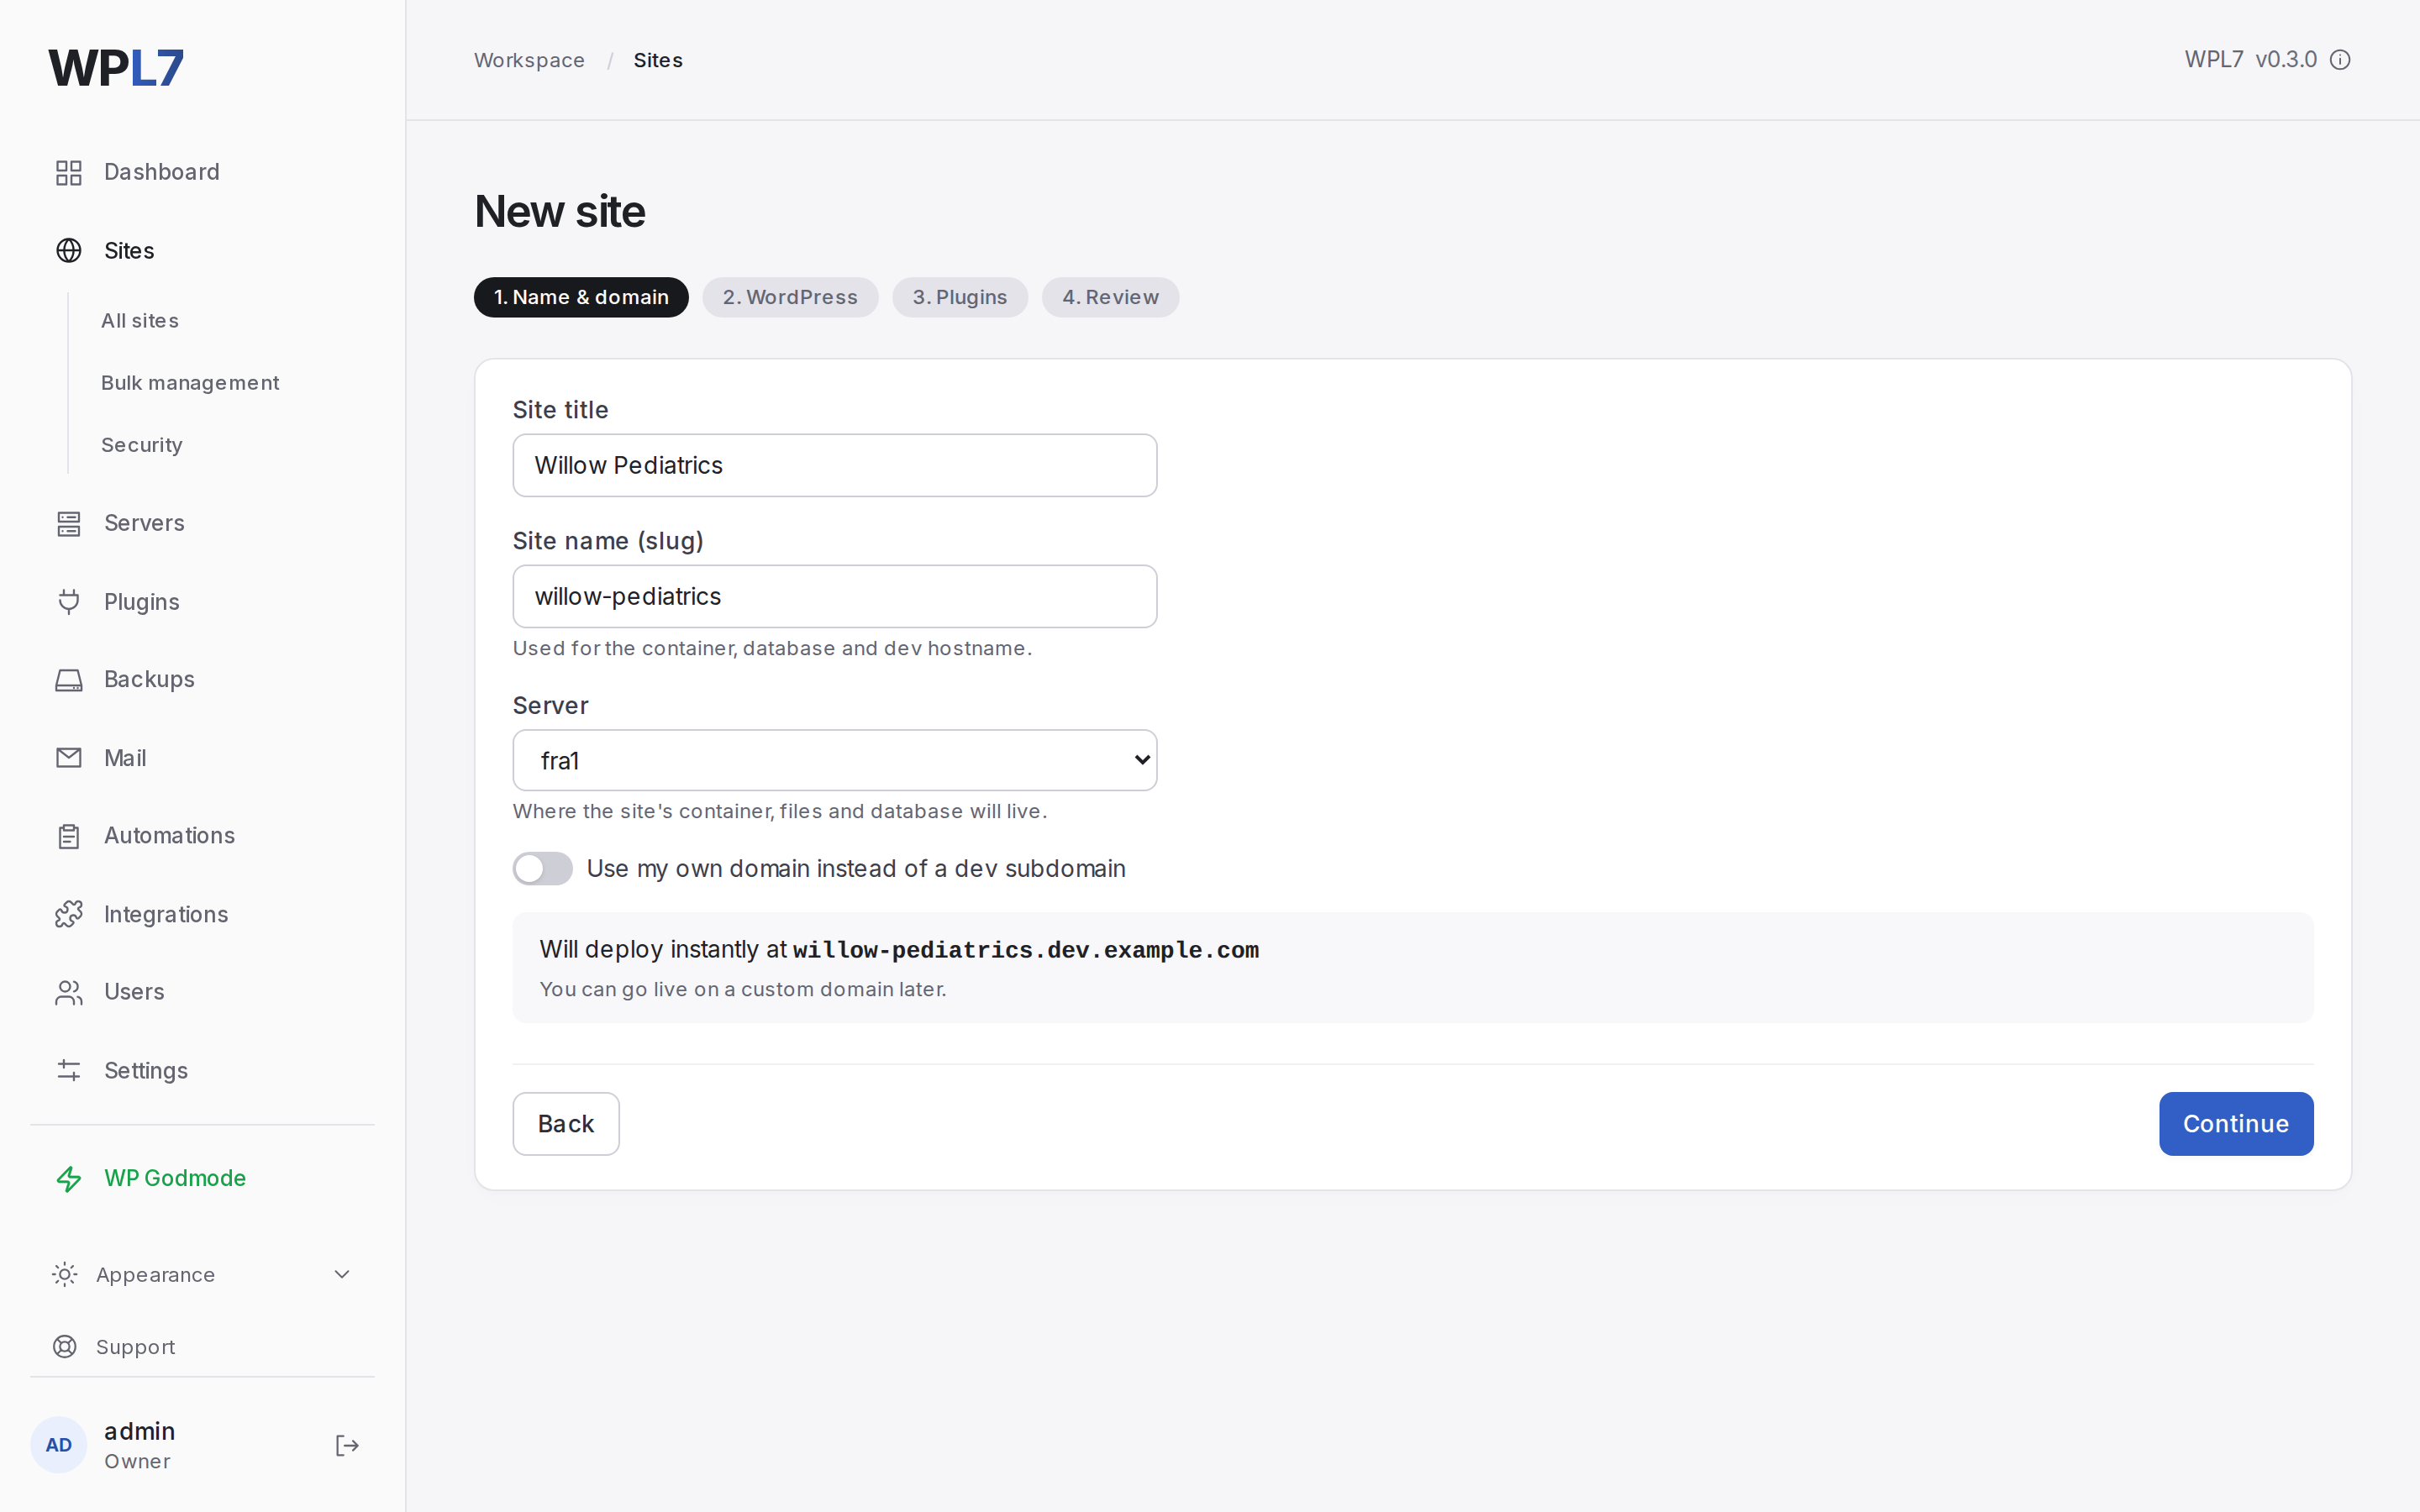Click the version info icon
Image resolution: width=2420 pixels, height=1512 pixels.
click(2340, 60)
